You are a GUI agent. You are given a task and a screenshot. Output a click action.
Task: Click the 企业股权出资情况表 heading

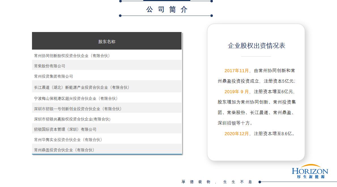256,46
